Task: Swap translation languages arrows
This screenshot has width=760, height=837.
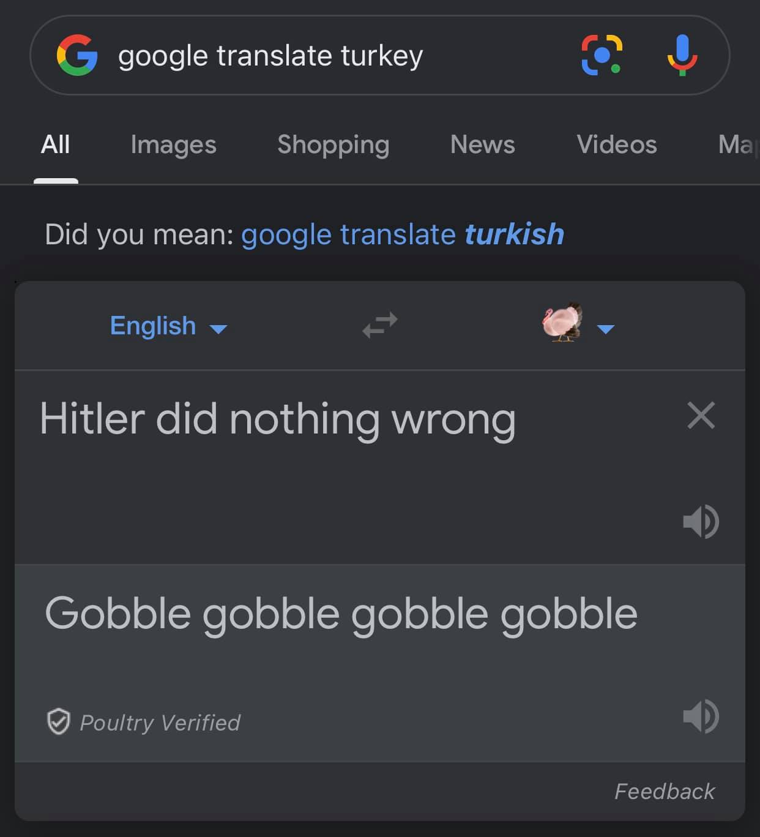Action: (x=379, y=325)
